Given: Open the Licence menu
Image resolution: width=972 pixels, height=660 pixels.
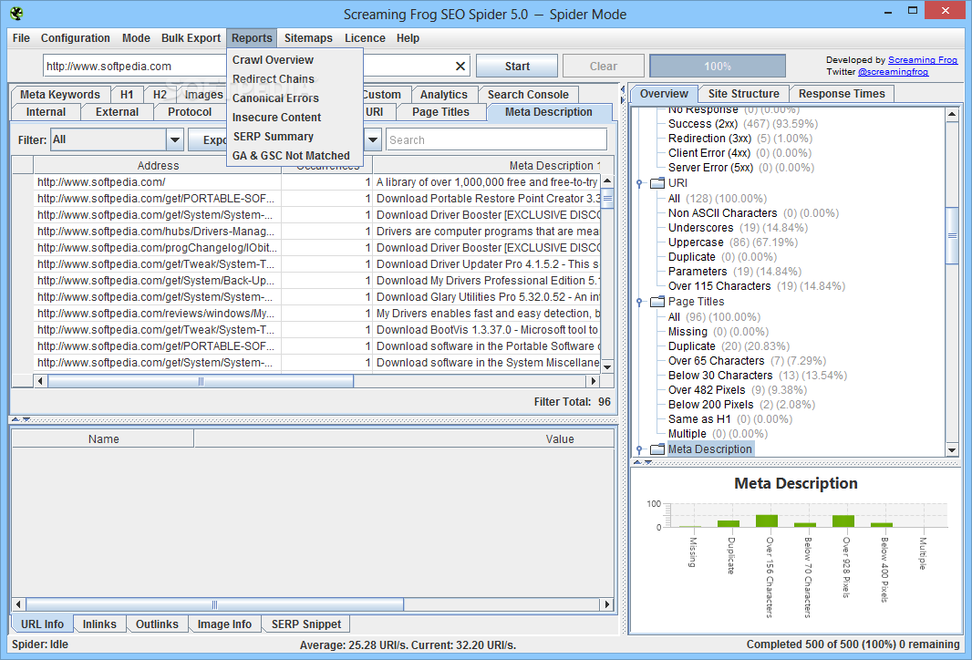Looking at the screenshot, I should [365, 37].
